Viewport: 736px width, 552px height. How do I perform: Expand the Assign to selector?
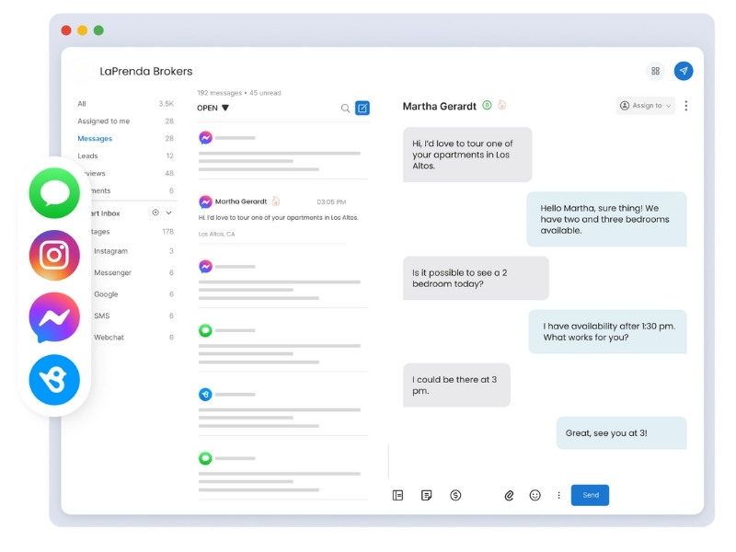(x=644, y=106)
